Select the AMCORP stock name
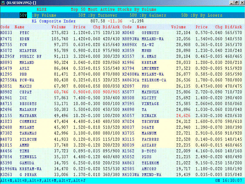 point(149,169)
